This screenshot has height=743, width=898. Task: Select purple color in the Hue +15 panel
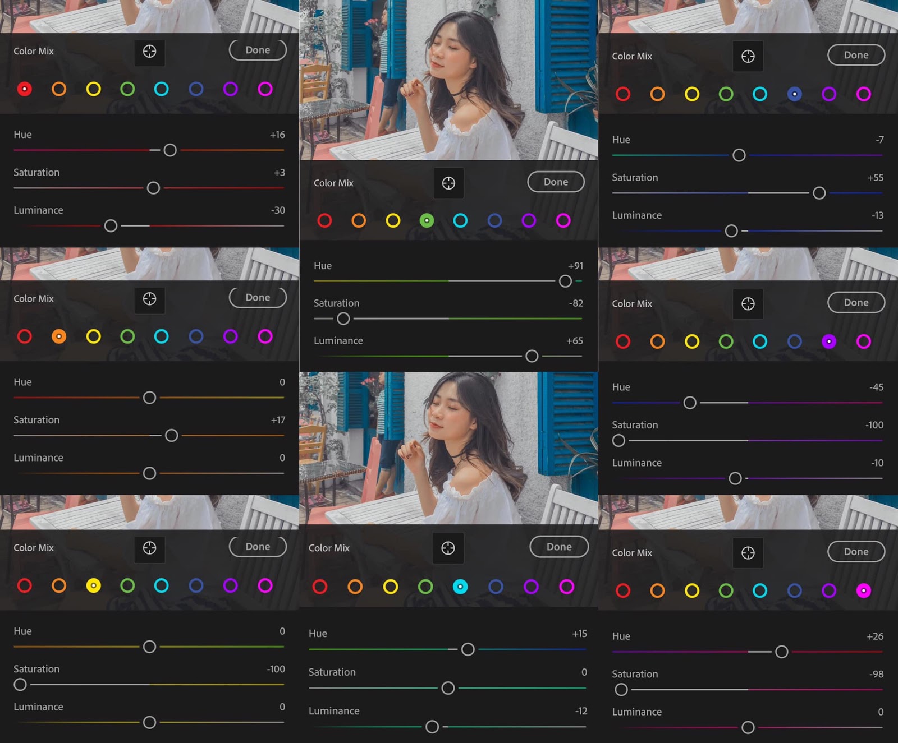pyautogui.click(x=531, y=587)
